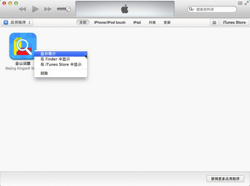Switch to the mini player icon
The image size is (250, 186).
[x=240, y=3]
